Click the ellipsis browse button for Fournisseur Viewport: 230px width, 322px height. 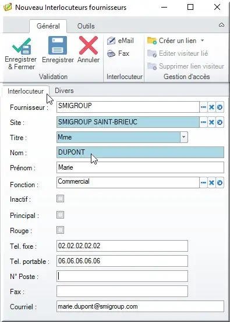pos(203,107)
